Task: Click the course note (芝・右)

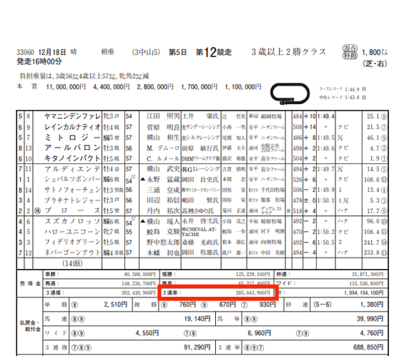Action: (x=375, y=63)
